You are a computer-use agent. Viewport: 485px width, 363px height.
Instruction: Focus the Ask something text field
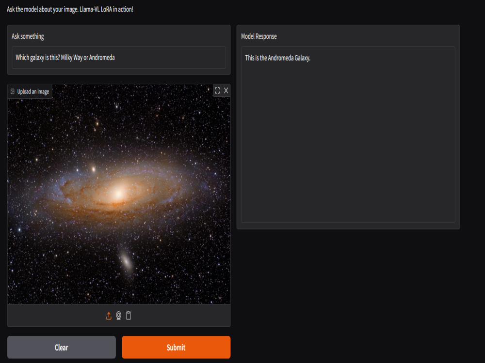coord(119,58)
